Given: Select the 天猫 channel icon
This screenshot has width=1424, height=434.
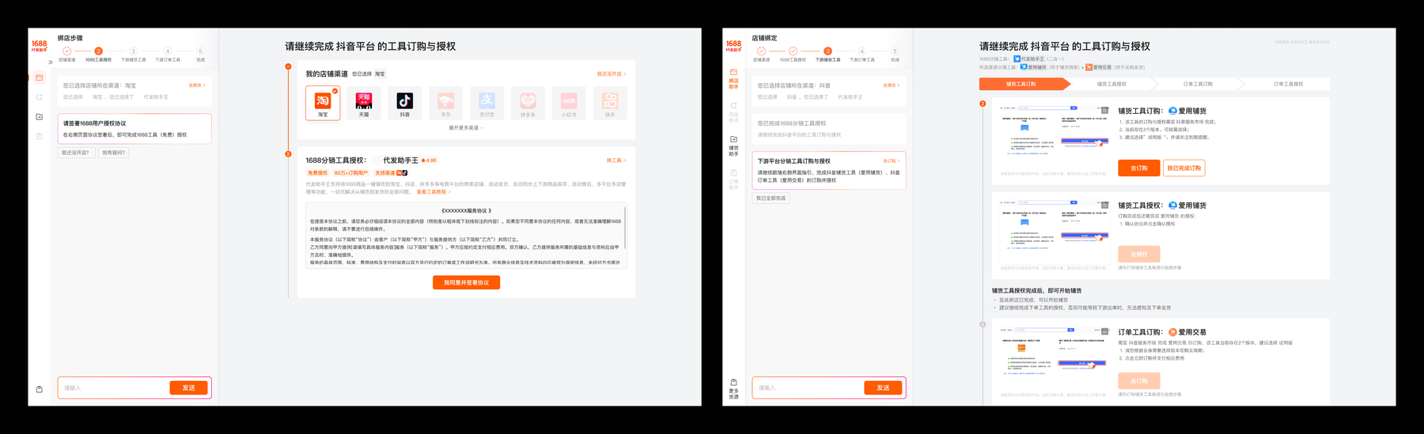Looking at the screenshot, I should tap(364, 103).
